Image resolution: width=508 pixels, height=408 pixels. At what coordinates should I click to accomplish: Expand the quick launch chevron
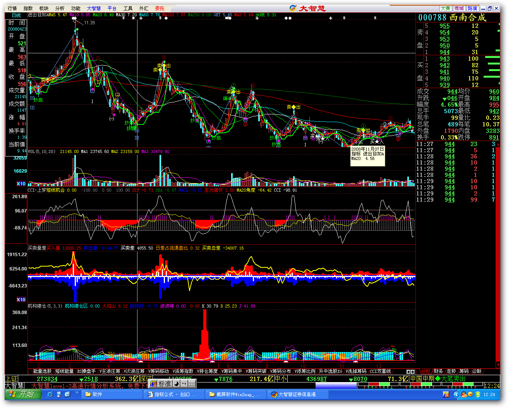(x=77, y=393)
